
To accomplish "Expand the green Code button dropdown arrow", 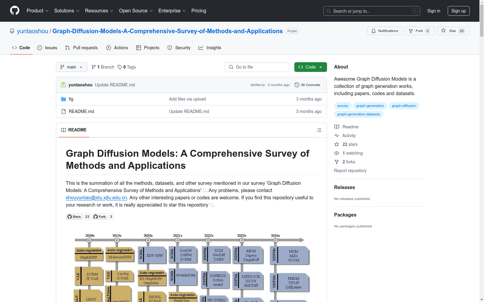I will (321, 67).
